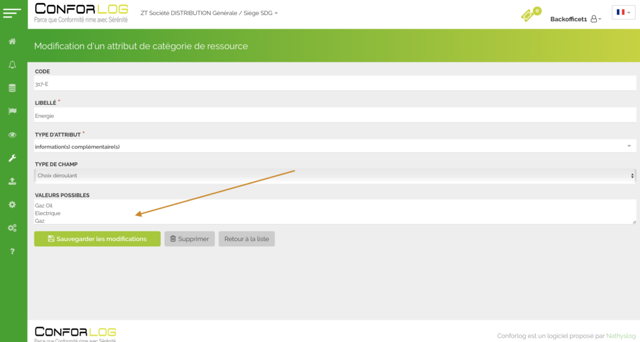Click the ticket icon with badge
640x342 pixels.
pos(530,15)
